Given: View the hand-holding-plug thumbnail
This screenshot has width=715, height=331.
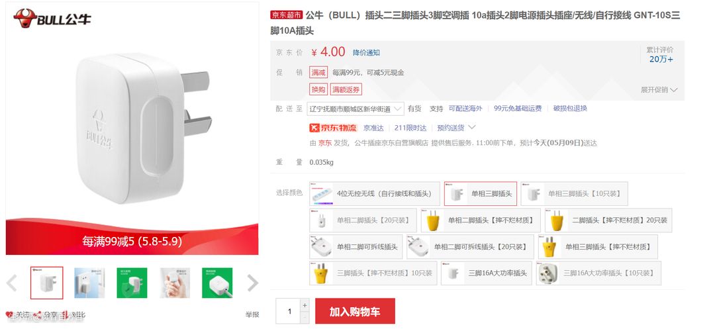Looking at the screenshot, I should click(x=175, y=283).
